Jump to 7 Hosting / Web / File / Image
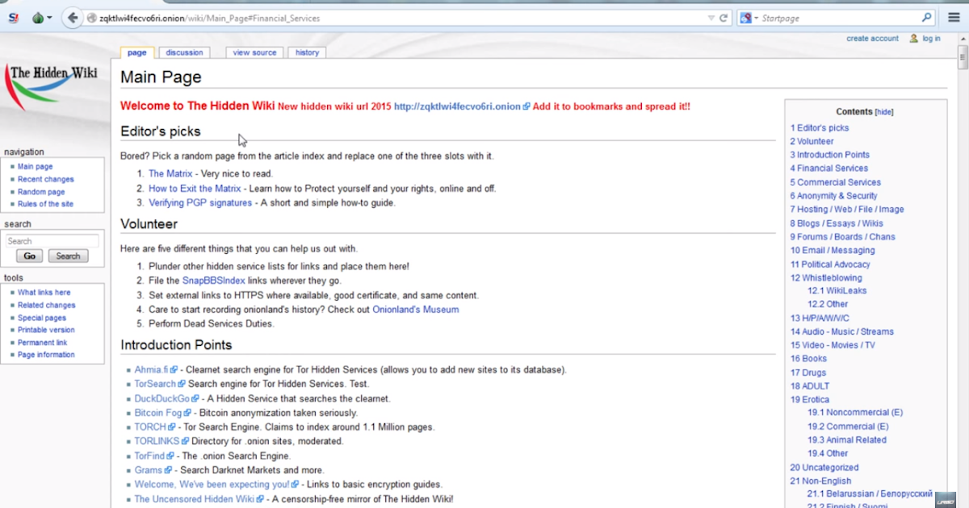This screenshot has height=508, width=969. click(x=847, y=210)
